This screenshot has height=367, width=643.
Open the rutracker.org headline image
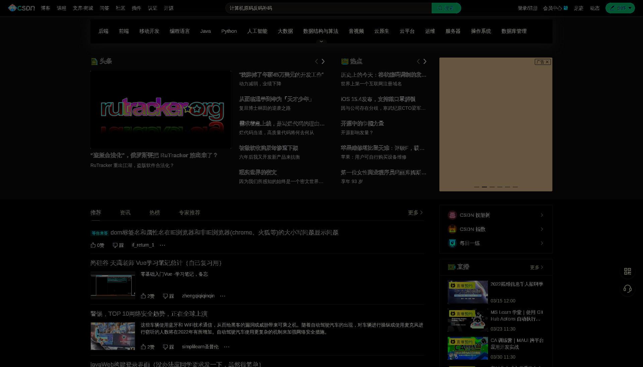coord(160,109)
